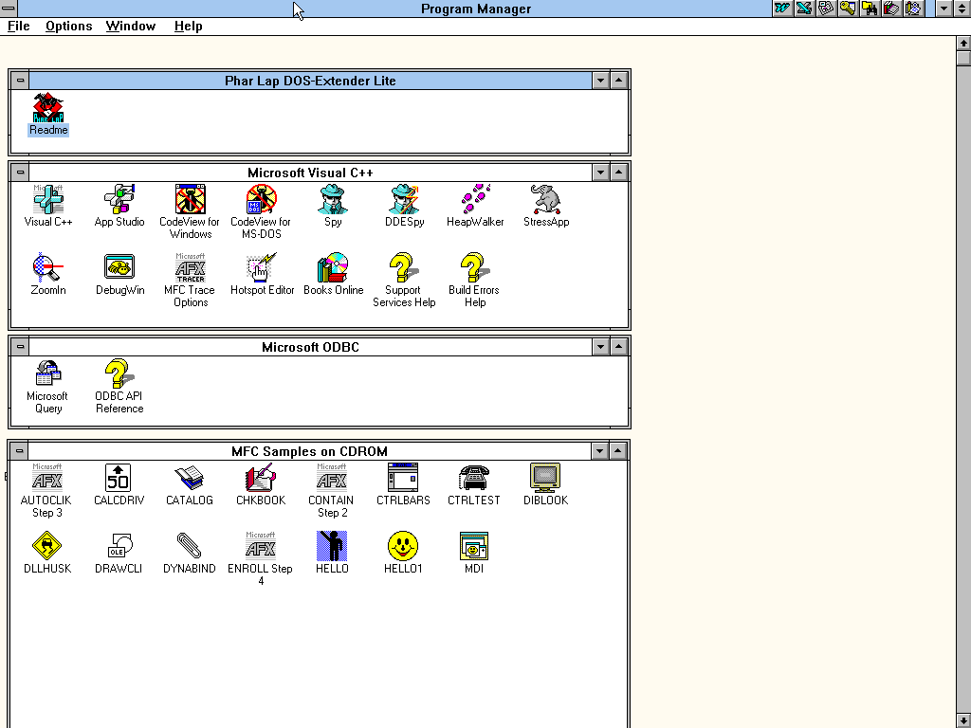Image resolution: width=971 pixels, height=728 pixels.
Task: Select the DYNABIND paperclip icon
Action: 189,545
